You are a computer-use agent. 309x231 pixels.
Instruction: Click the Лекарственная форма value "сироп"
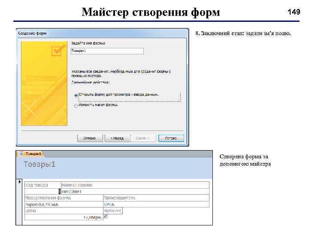click(x=64, y=204)
